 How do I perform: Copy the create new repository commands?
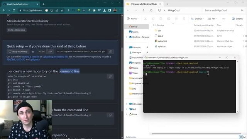110,76
